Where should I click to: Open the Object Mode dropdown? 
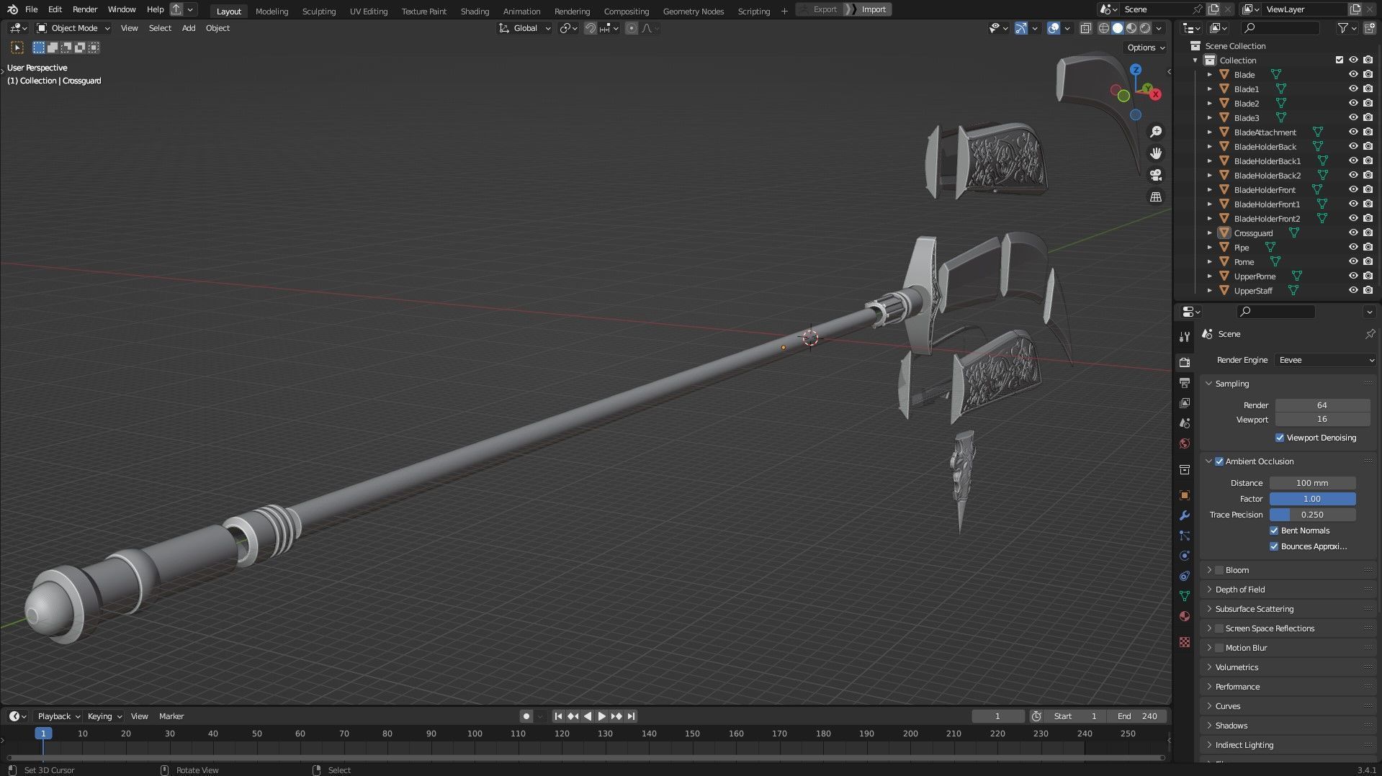click(73, 28)
